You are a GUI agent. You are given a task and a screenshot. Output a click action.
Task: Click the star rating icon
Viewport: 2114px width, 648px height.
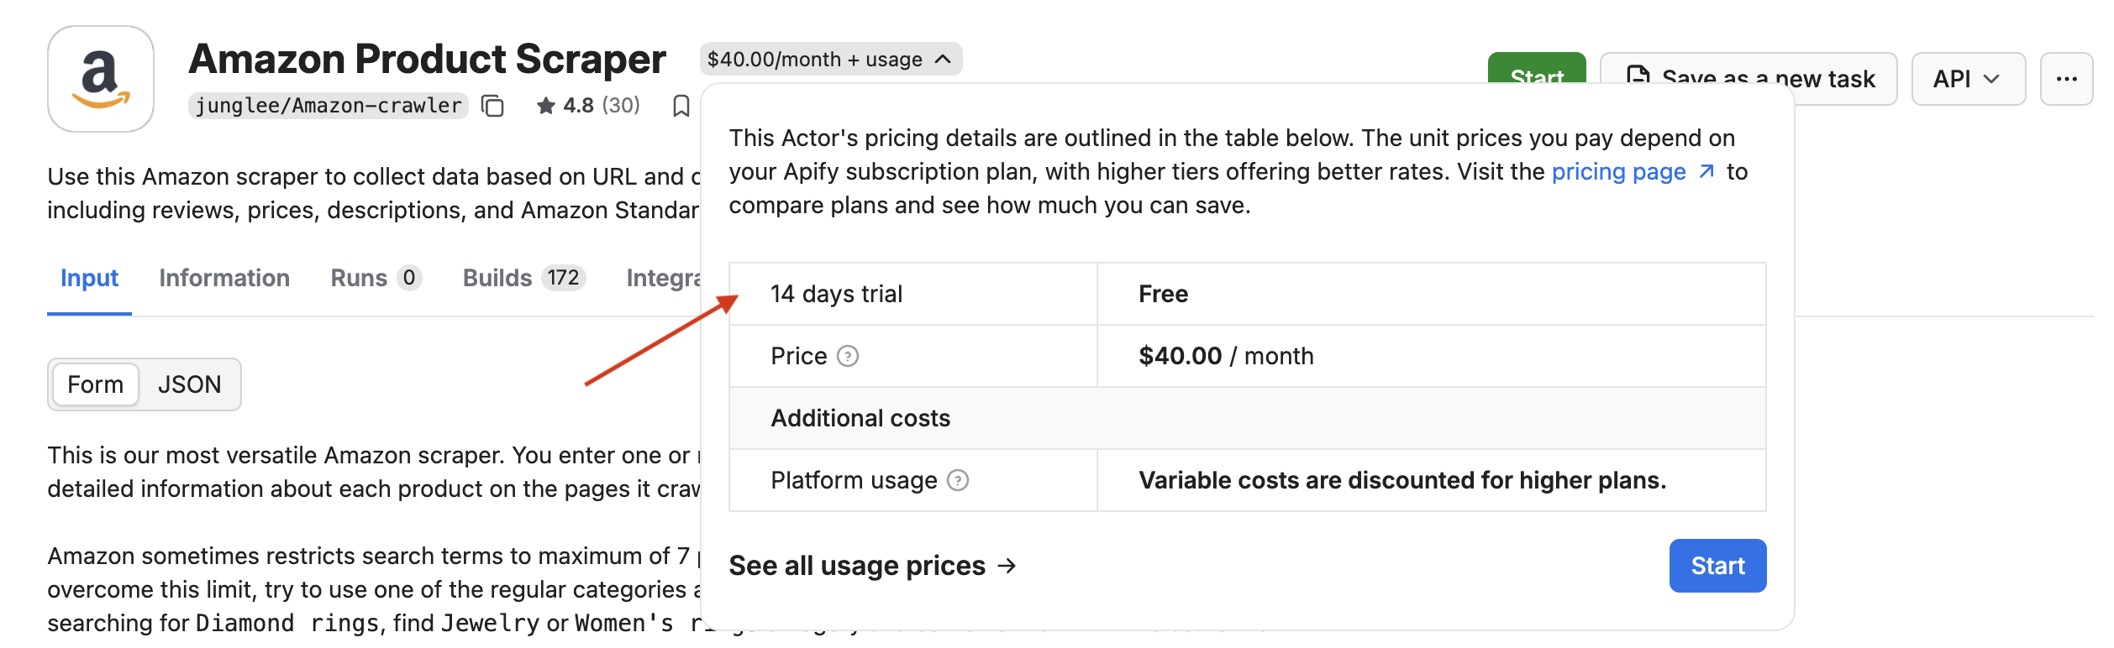(x=546, y=106)
